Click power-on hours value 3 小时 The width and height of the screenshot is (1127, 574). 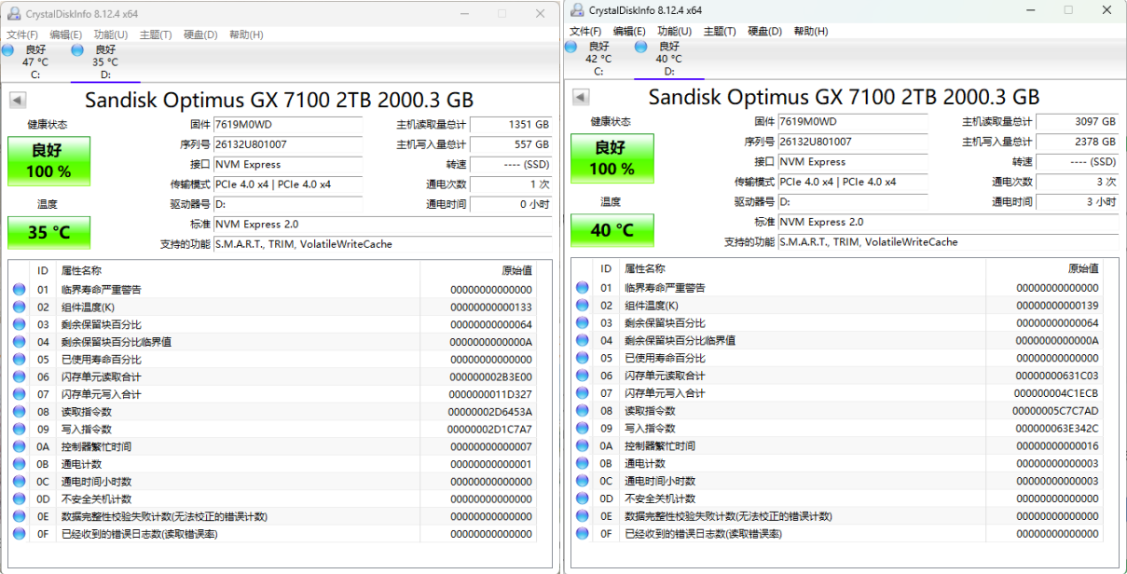click(1077, 201)
